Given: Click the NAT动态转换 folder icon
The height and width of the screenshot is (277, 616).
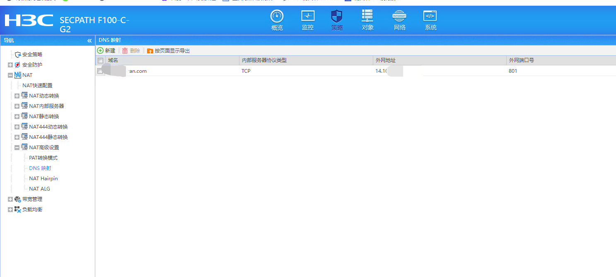Looking at the screenshot, I should [x=24, y=96].
